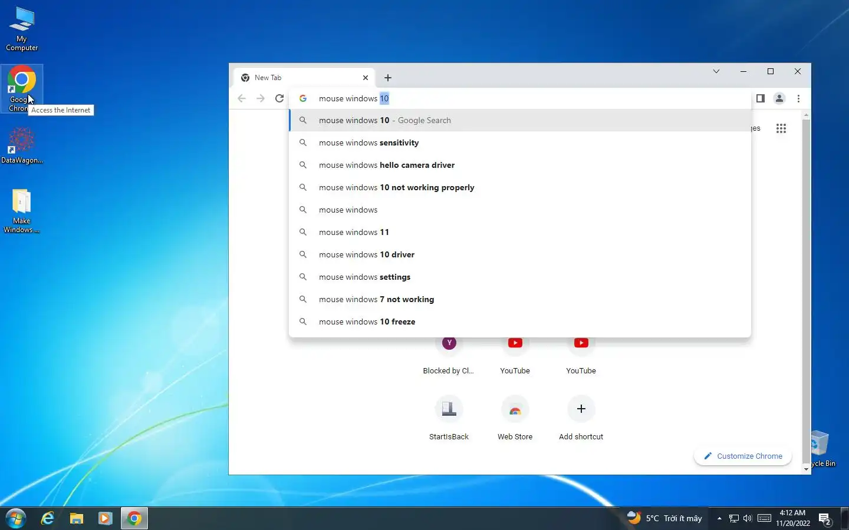
Task: Click the back navigation arrow
Action: click(242, 98)
